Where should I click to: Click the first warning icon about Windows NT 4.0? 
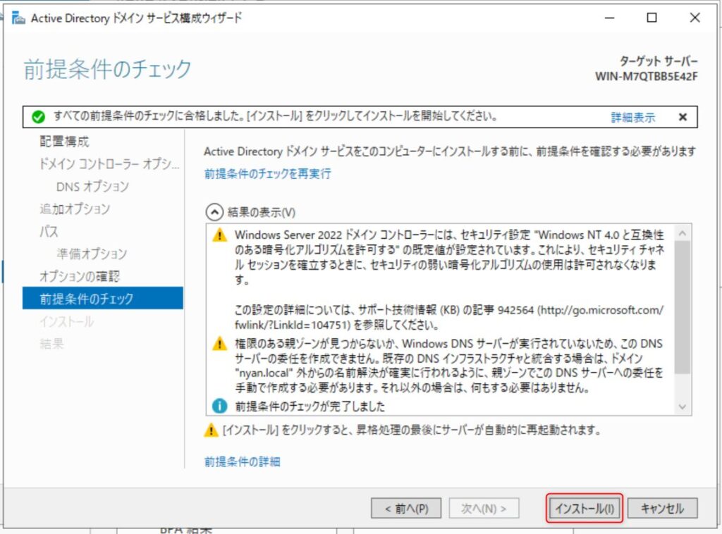[220, 235]
